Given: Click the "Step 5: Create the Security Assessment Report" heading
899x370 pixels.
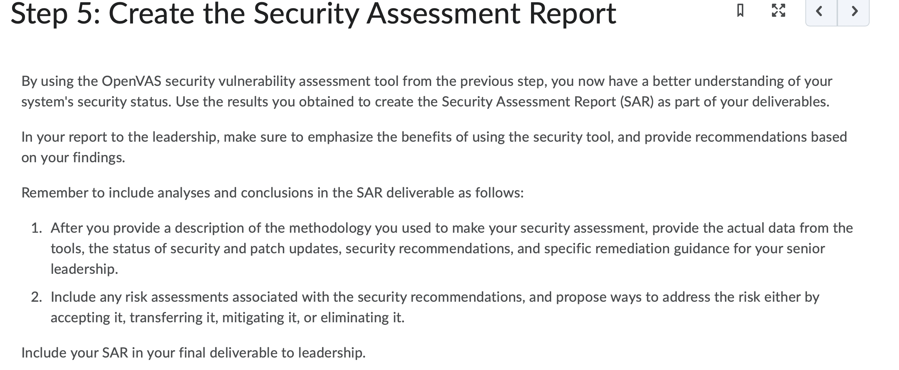Looking at the screenshot, I should tap(313, 14).
